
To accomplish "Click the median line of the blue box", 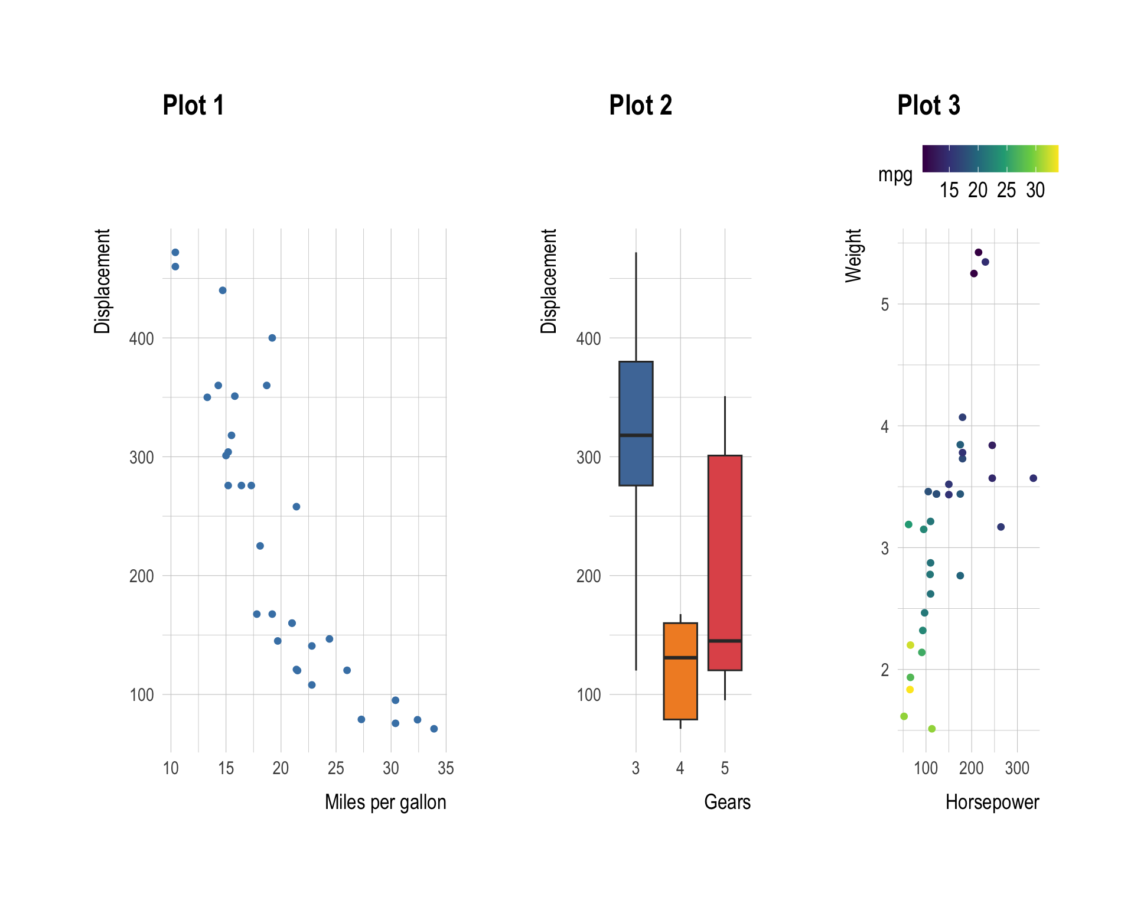I will [x=636, y=435].
